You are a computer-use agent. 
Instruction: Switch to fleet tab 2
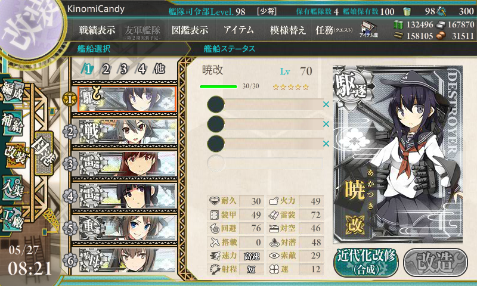pos(106,69)
